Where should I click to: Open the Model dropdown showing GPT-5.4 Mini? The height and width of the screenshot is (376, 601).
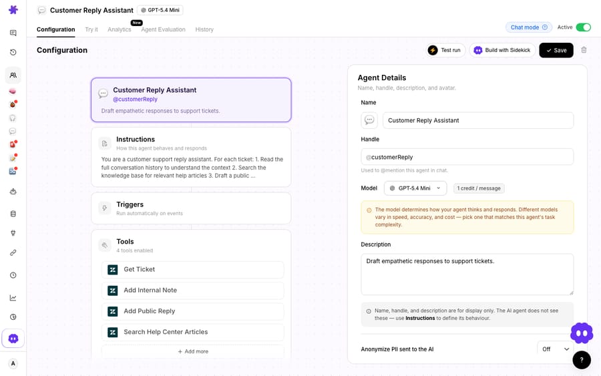point(415,188)
